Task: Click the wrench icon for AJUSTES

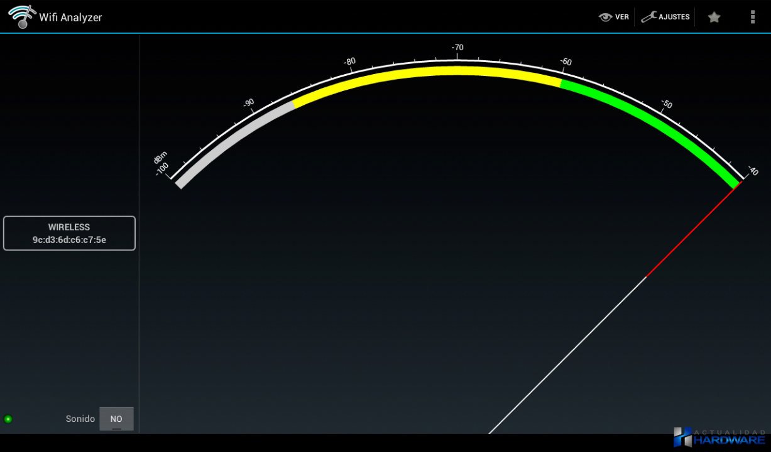Action: [x=648, y=17]
